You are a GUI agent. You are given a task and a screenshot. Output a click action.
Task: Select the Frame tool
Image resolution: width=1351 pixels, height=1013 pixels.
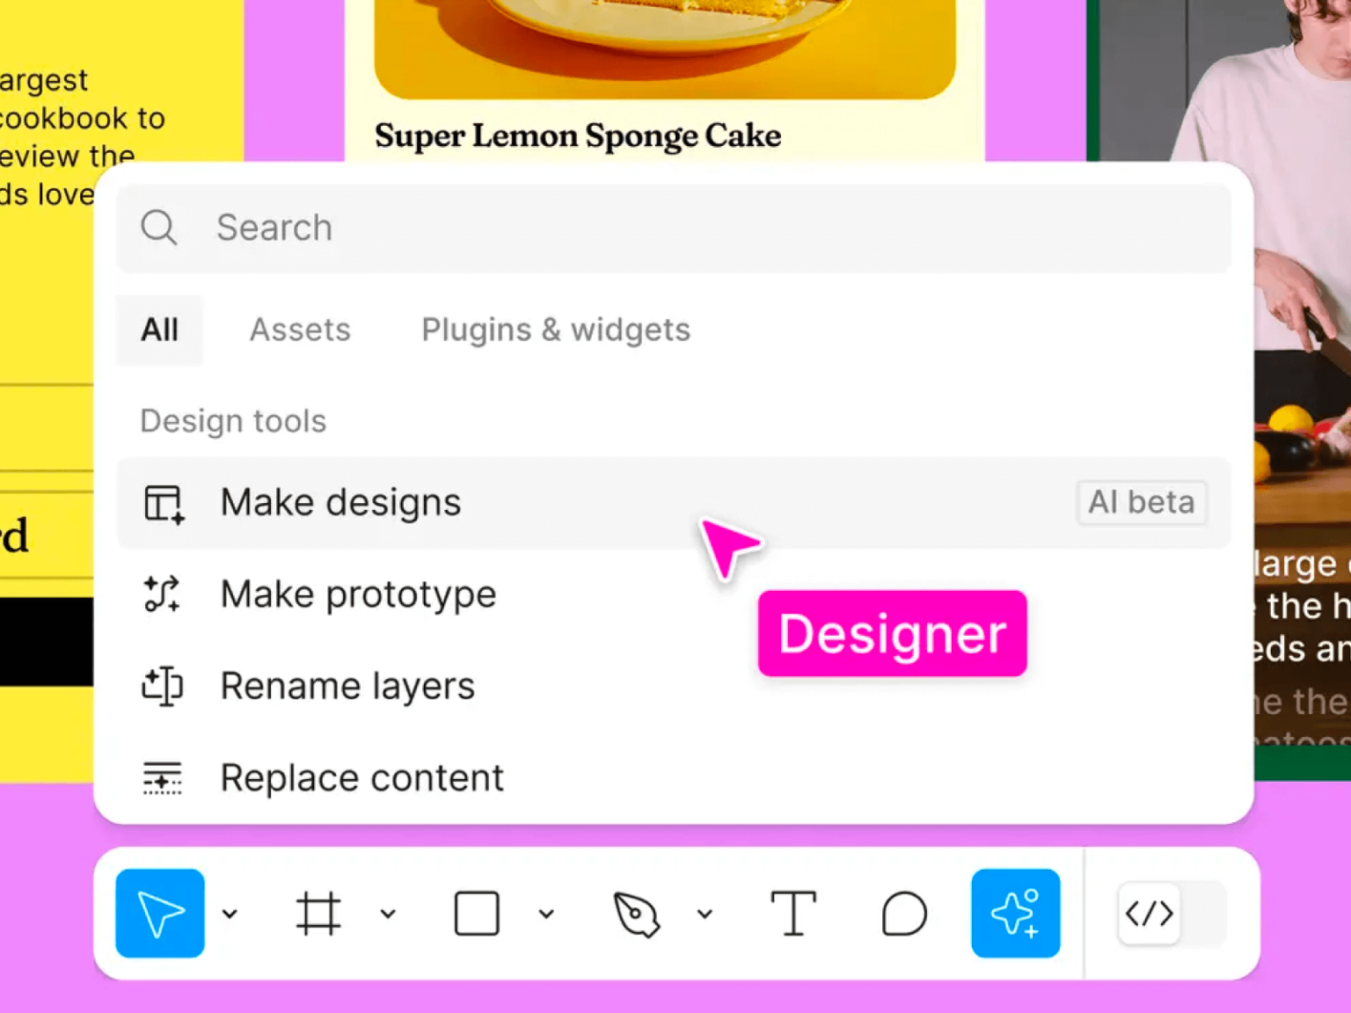point(318,914)
